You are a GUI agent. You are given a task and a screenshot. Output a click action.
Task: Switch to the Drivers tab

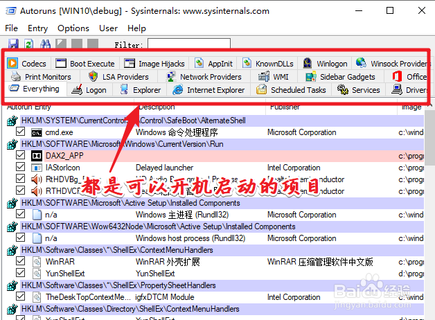(409, 90)
